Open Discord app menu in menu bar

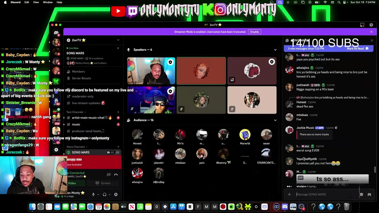(15, 2)
